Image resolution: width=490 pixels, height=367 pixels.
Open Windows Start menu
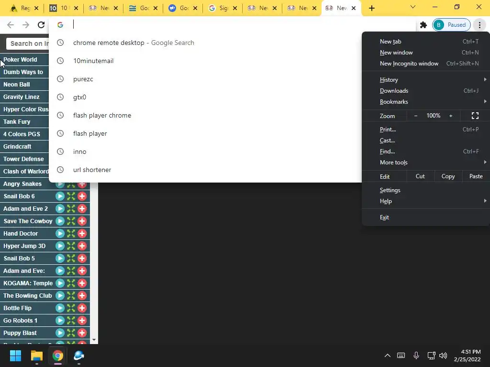click(x=15, y=356)
